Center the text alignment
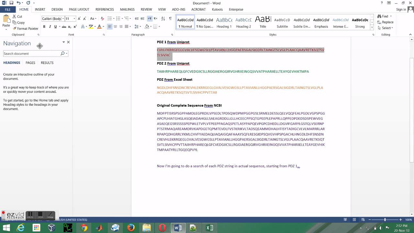 115,27
